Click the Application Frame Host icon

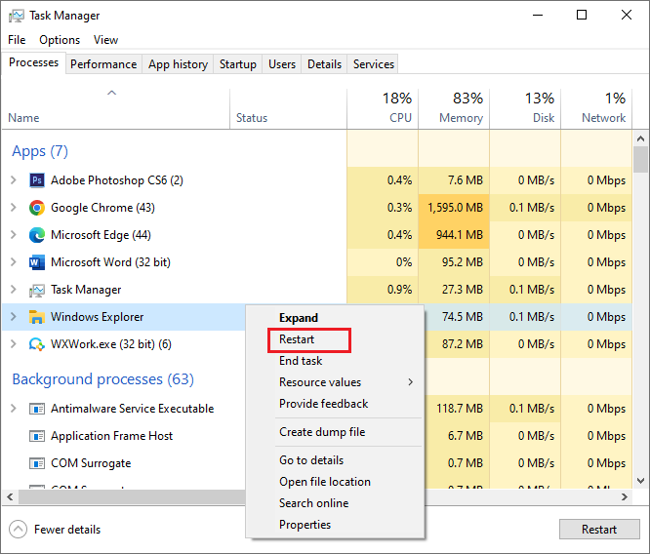(x=37, y=436)
